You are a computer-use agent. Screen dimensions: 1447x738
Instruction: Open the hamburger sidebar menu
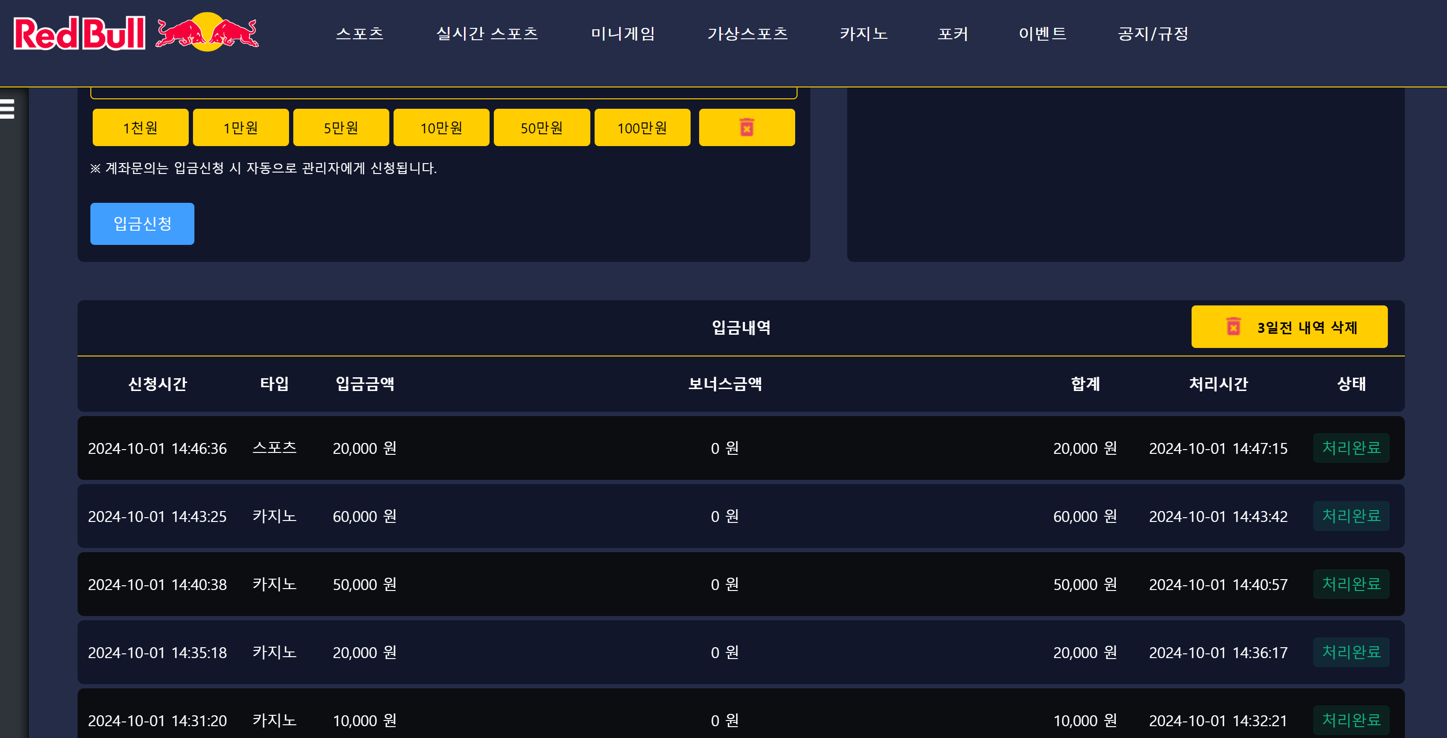tap(7, 108)
